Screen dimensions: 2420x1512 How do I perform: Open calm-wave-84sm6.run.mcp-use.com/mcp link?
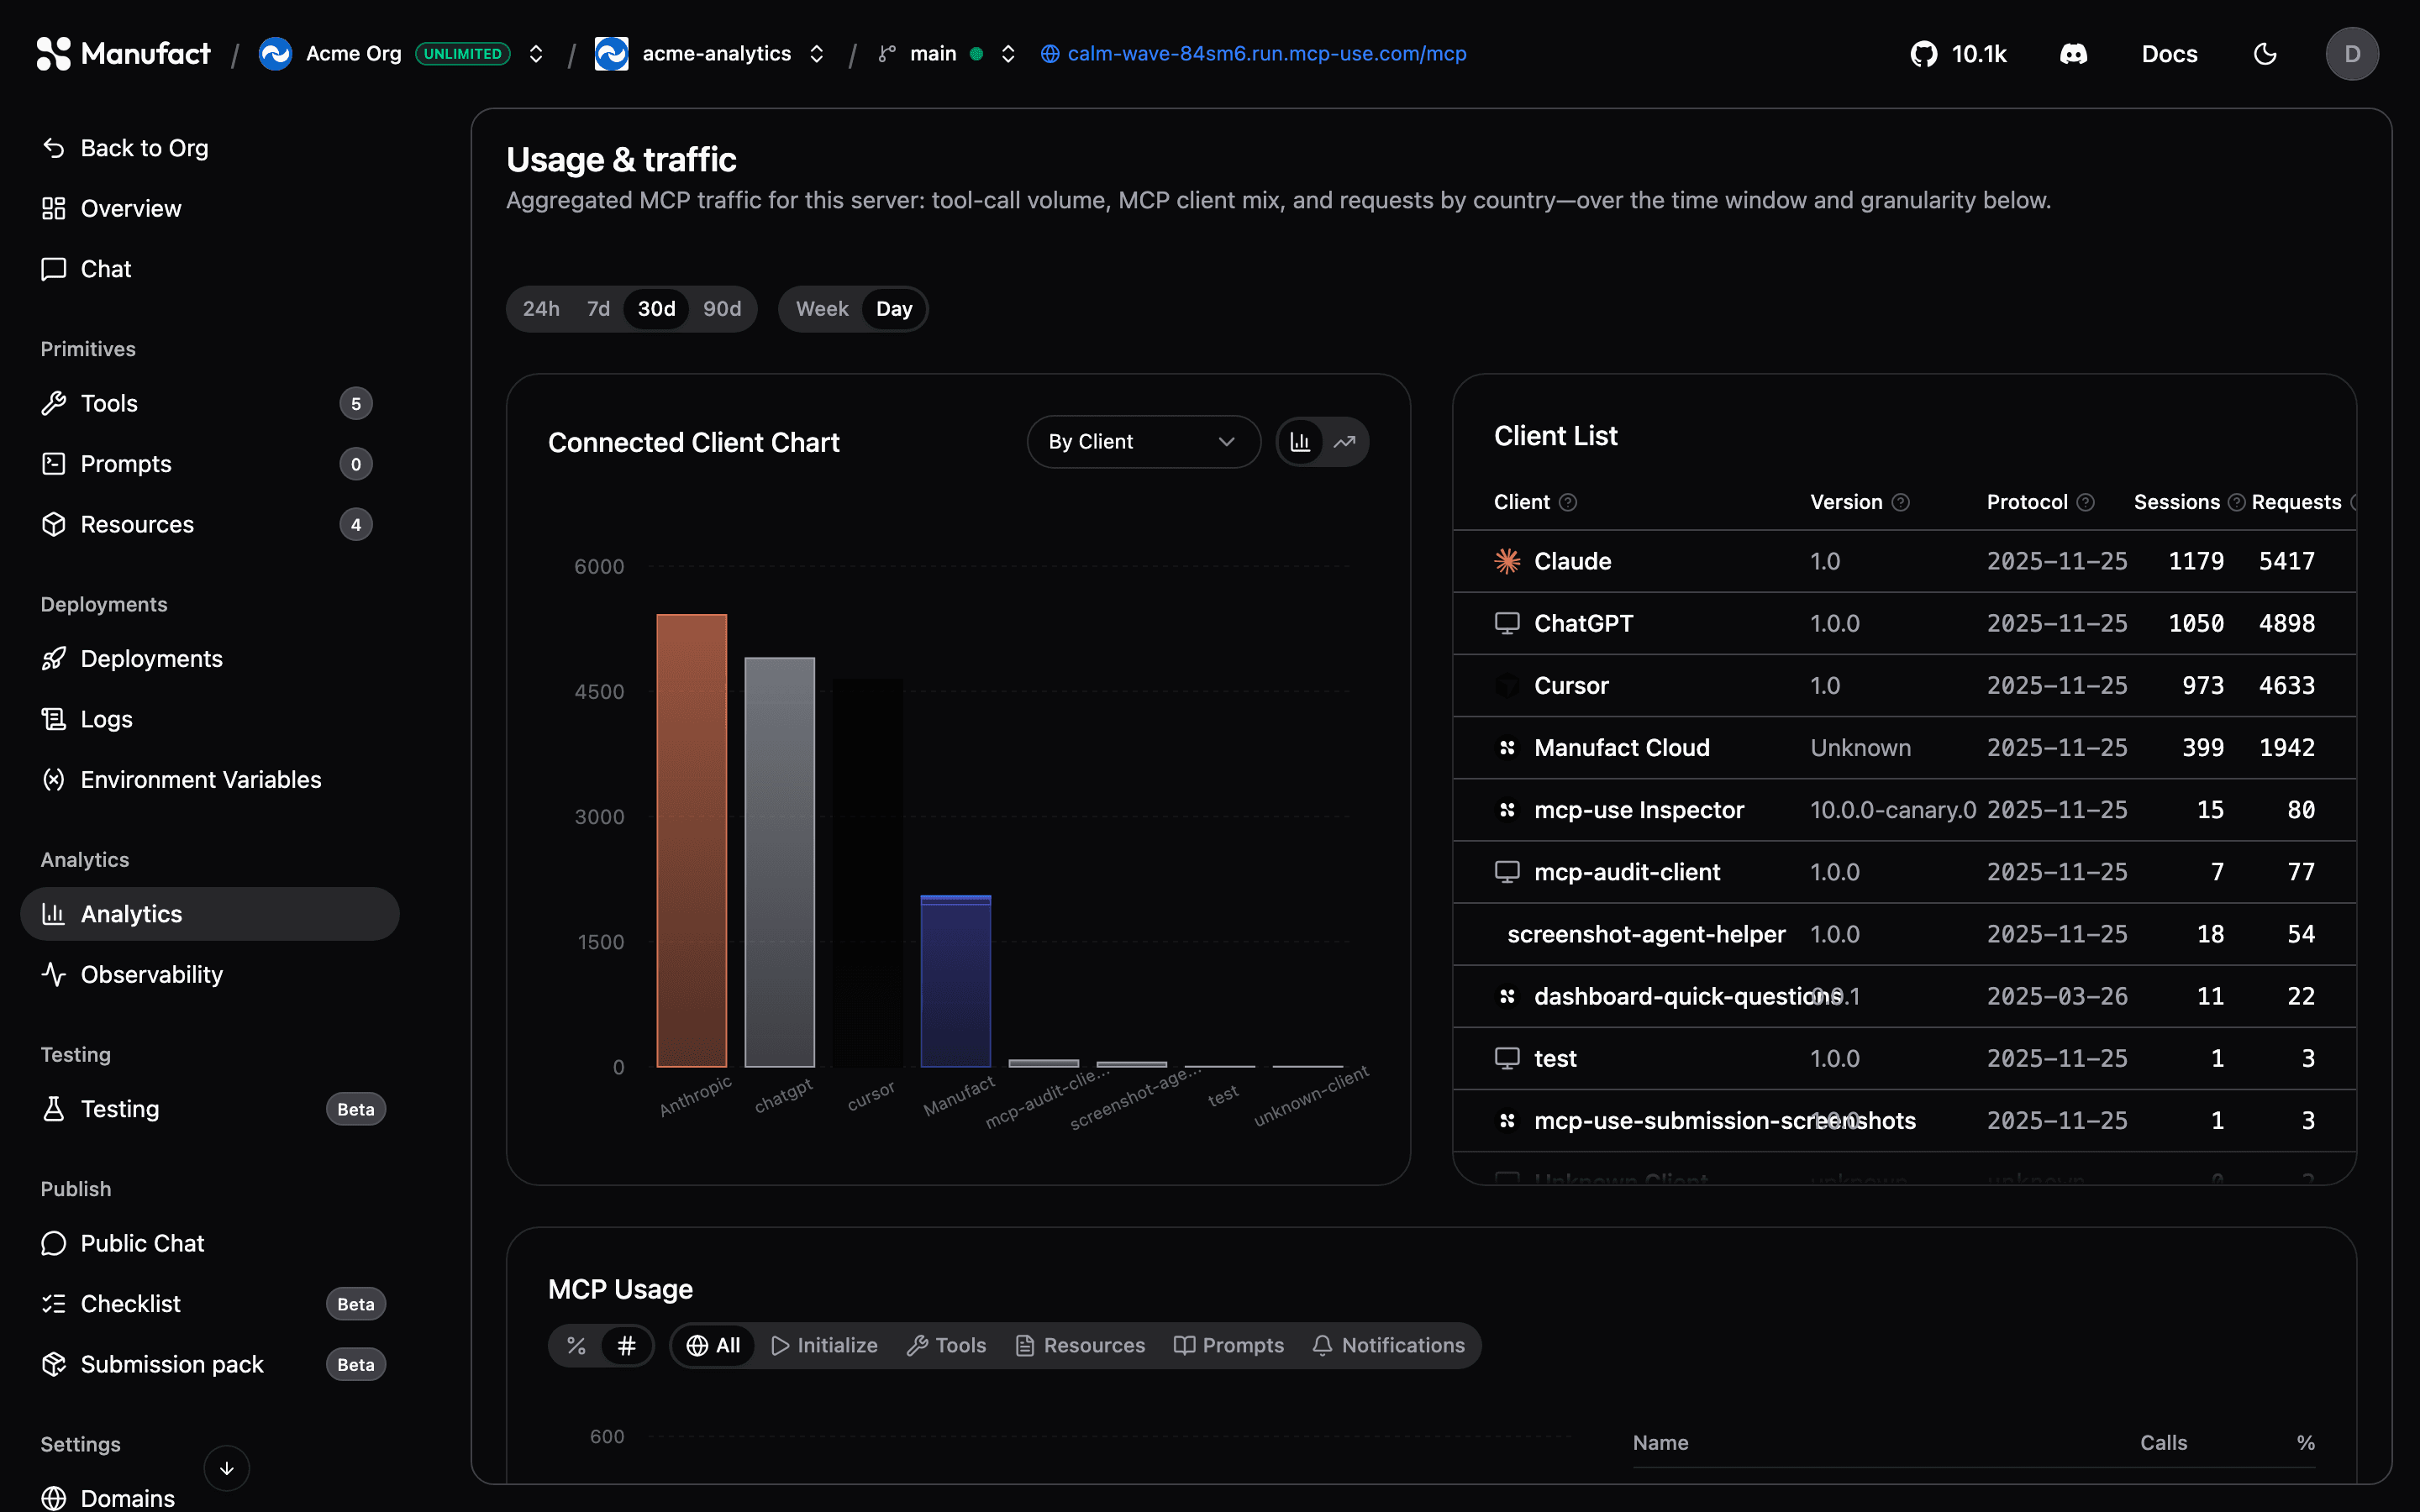tap(1253, 54)
